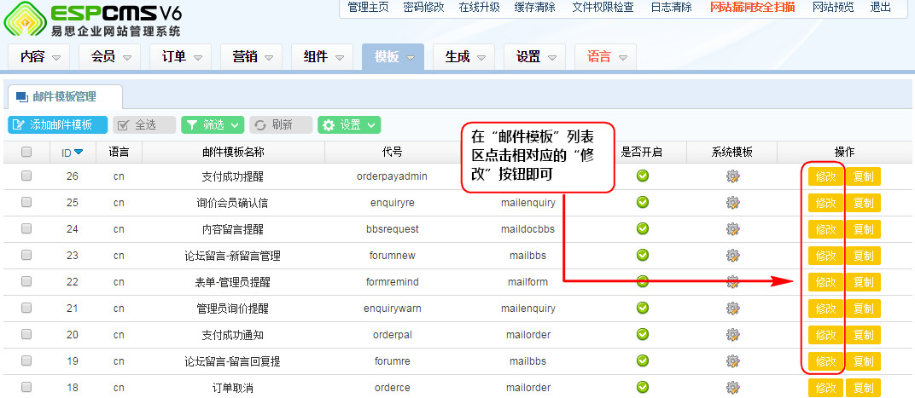
Task: Click system template gear for ID 19
Action: pos(732,361)
